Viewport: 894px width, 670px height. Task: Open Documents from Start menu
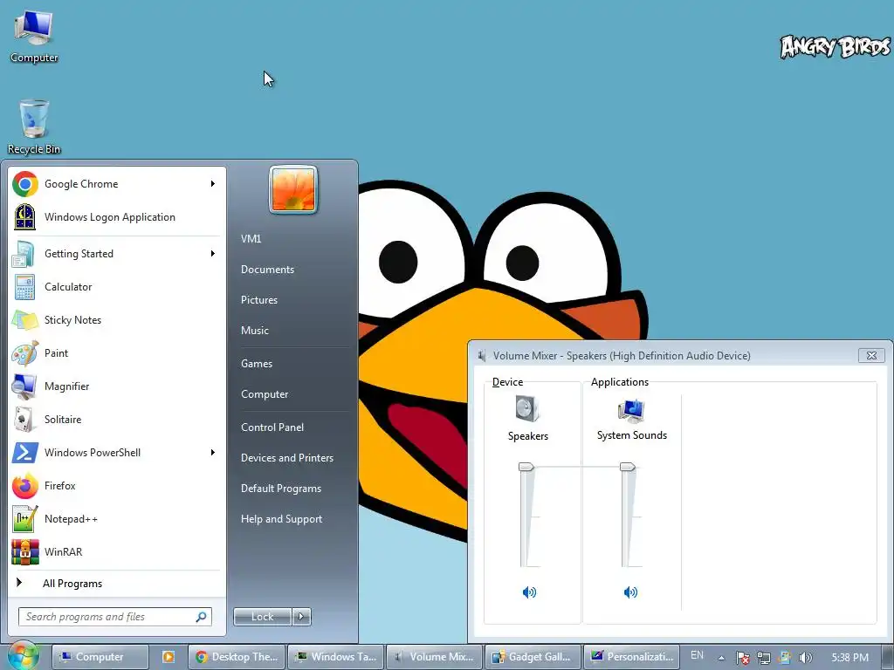pos(267,270)
